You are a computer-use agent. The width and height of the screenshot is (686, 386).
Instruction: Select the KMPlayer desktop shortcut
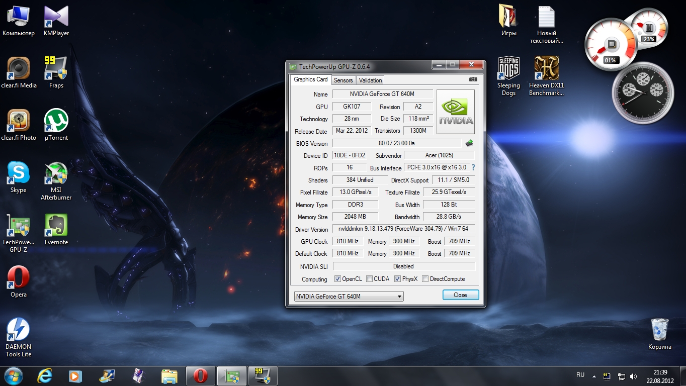click(x=56, y=21)
